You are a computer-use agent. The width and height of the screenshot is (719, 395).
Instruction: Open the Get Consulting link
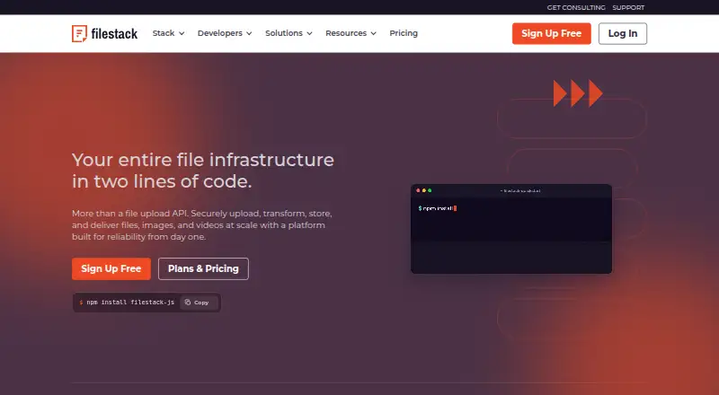coord(576,7)
